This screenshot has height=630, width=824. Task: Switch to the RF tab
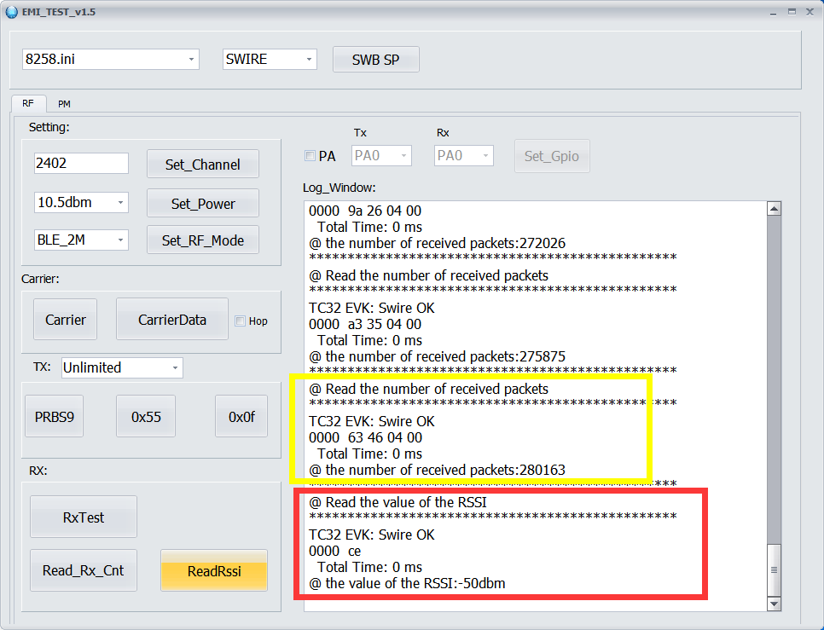pyautogui.click(x=28, y=103)
